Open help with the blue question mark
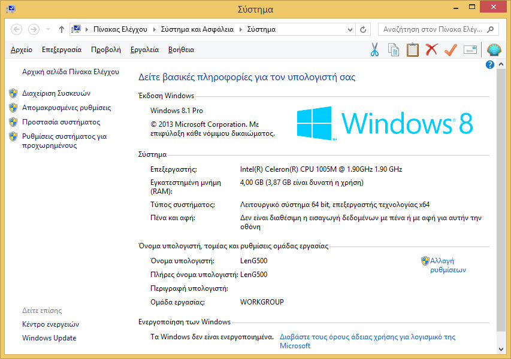 coord(490,65)
